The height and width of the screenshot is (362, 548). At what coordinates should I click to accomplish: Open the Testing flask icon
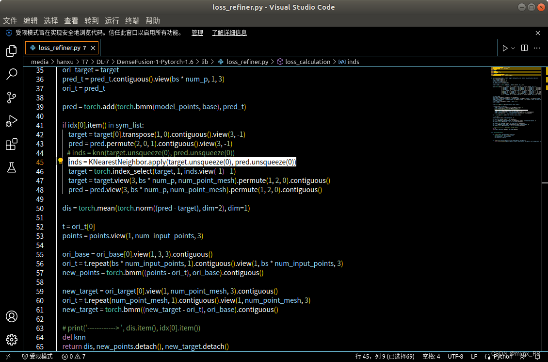(x=12, y=167)
